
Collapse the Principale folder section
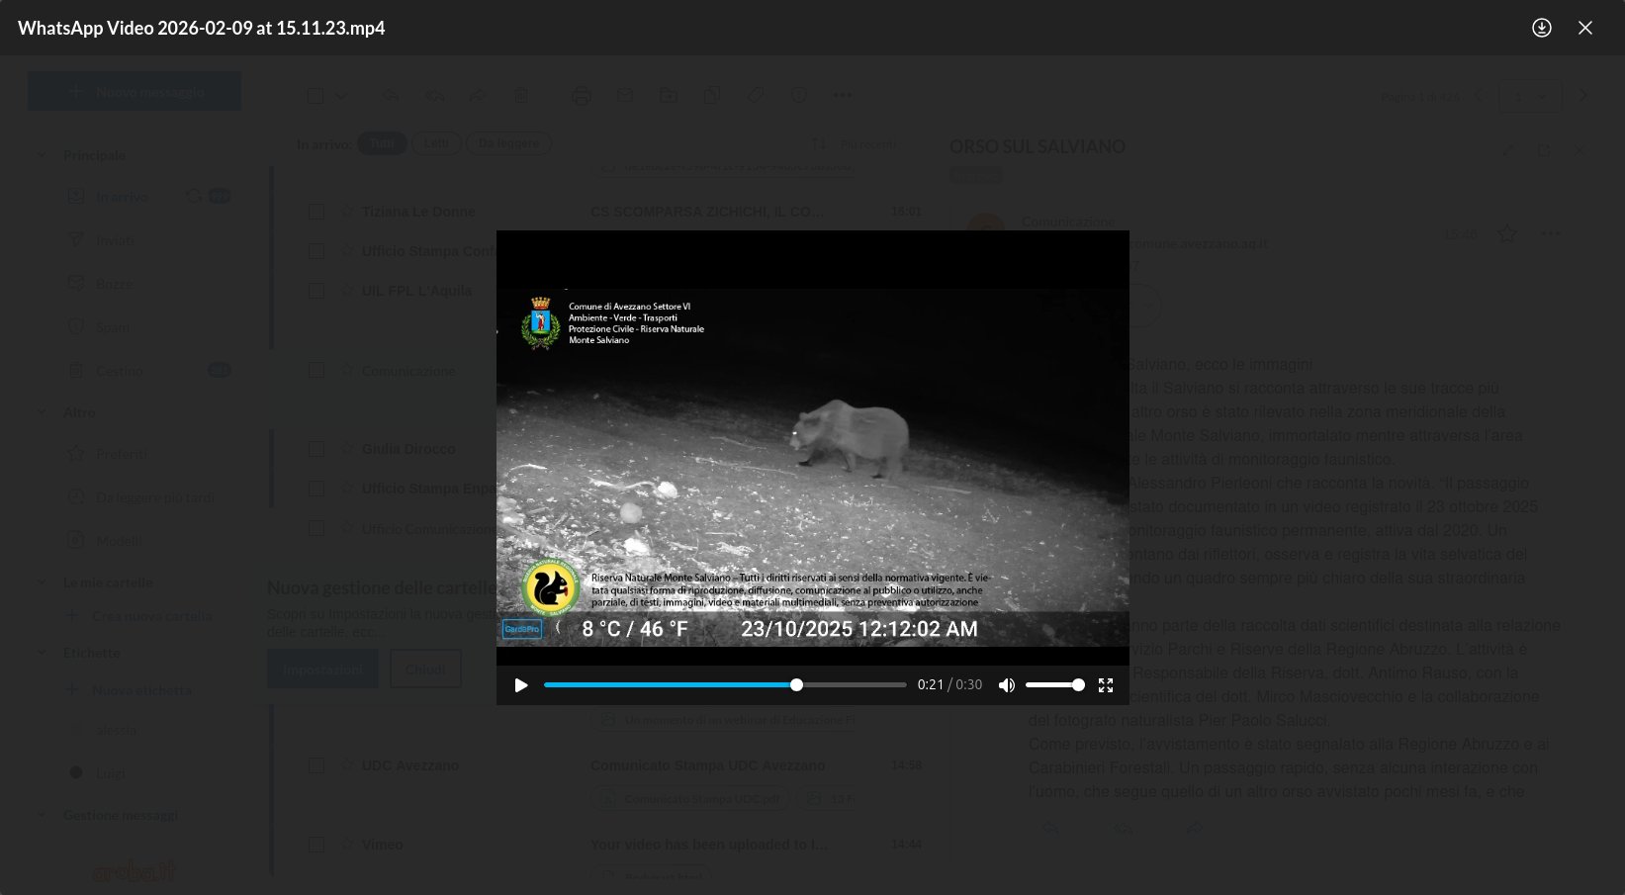click(42, 155)
